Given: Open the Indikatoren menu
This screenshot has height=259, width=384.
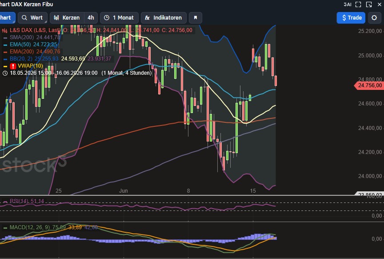Looking at the screenshot, I should point(164,18).
